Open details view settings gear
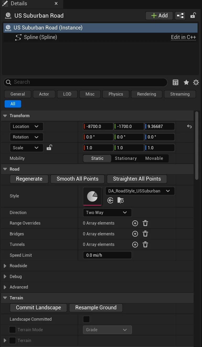The image size is (202, 347). click(196, 82)
